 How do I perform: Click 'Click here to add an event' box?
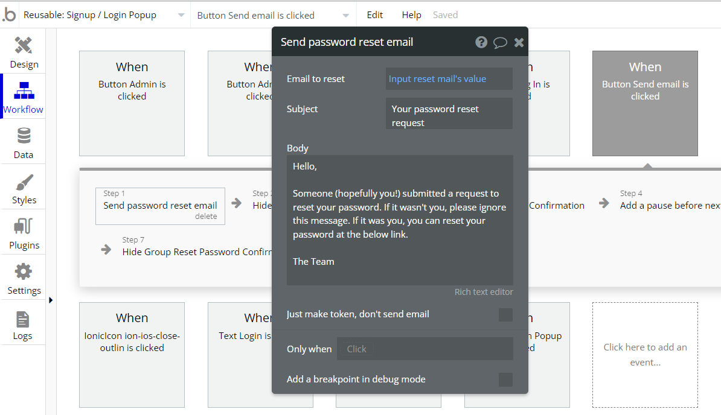pyautogui.click(x=645, y=355)
